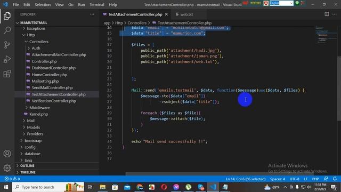Image resolution: width=341 pixels, height=192 pixels.
Task: Expand the Auth folder
Action: click(36, 48)
